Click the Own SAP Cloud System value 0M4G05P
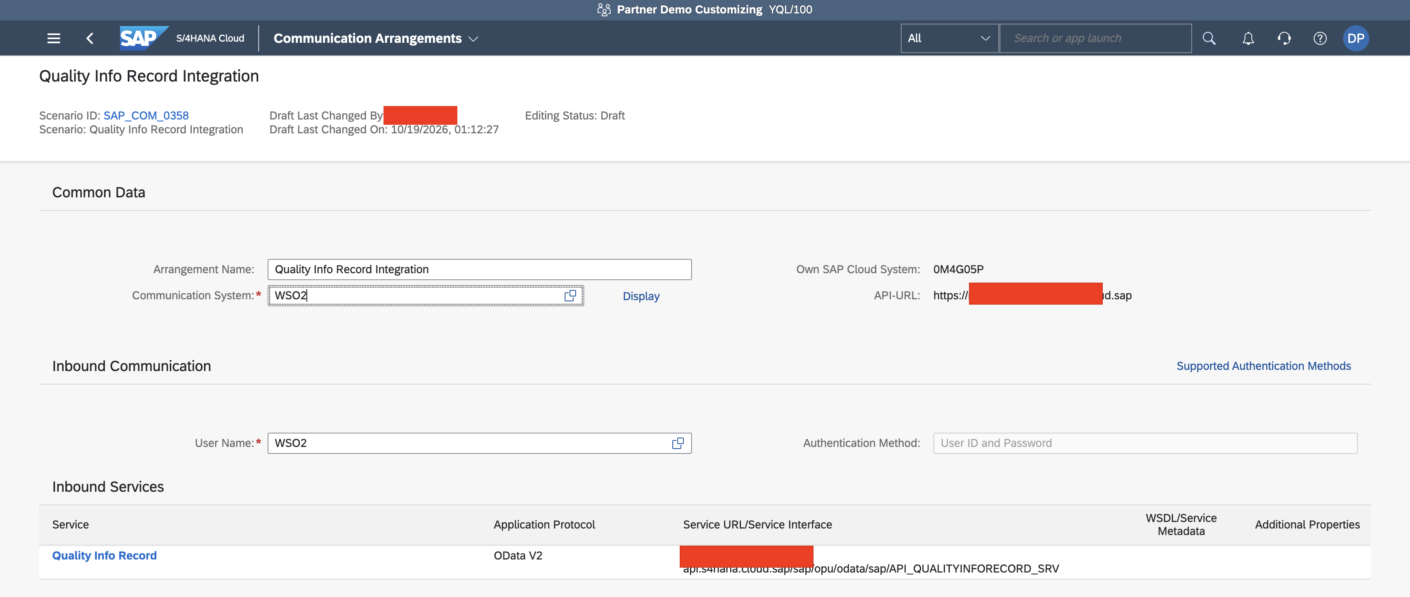 958,269
